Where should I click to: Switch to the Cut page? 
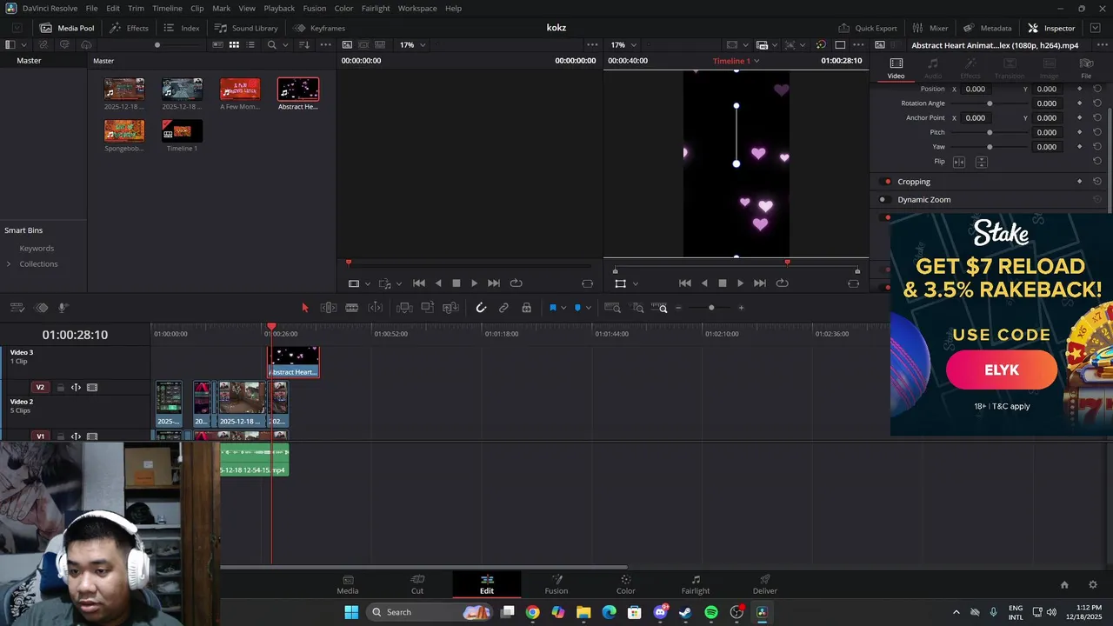coord(417,584)
